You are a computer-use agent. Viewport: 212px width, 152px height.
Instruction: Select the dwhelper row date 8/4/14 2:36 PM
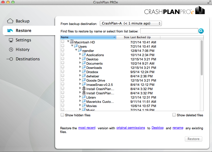pyautogui.click(x=142, y=76)
